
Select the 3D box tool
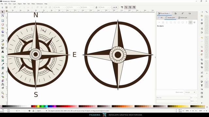3,32
